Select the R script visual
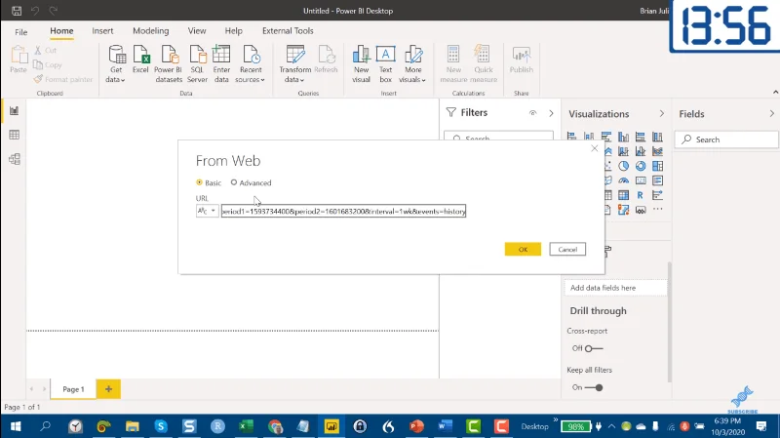 pos(641,195)
